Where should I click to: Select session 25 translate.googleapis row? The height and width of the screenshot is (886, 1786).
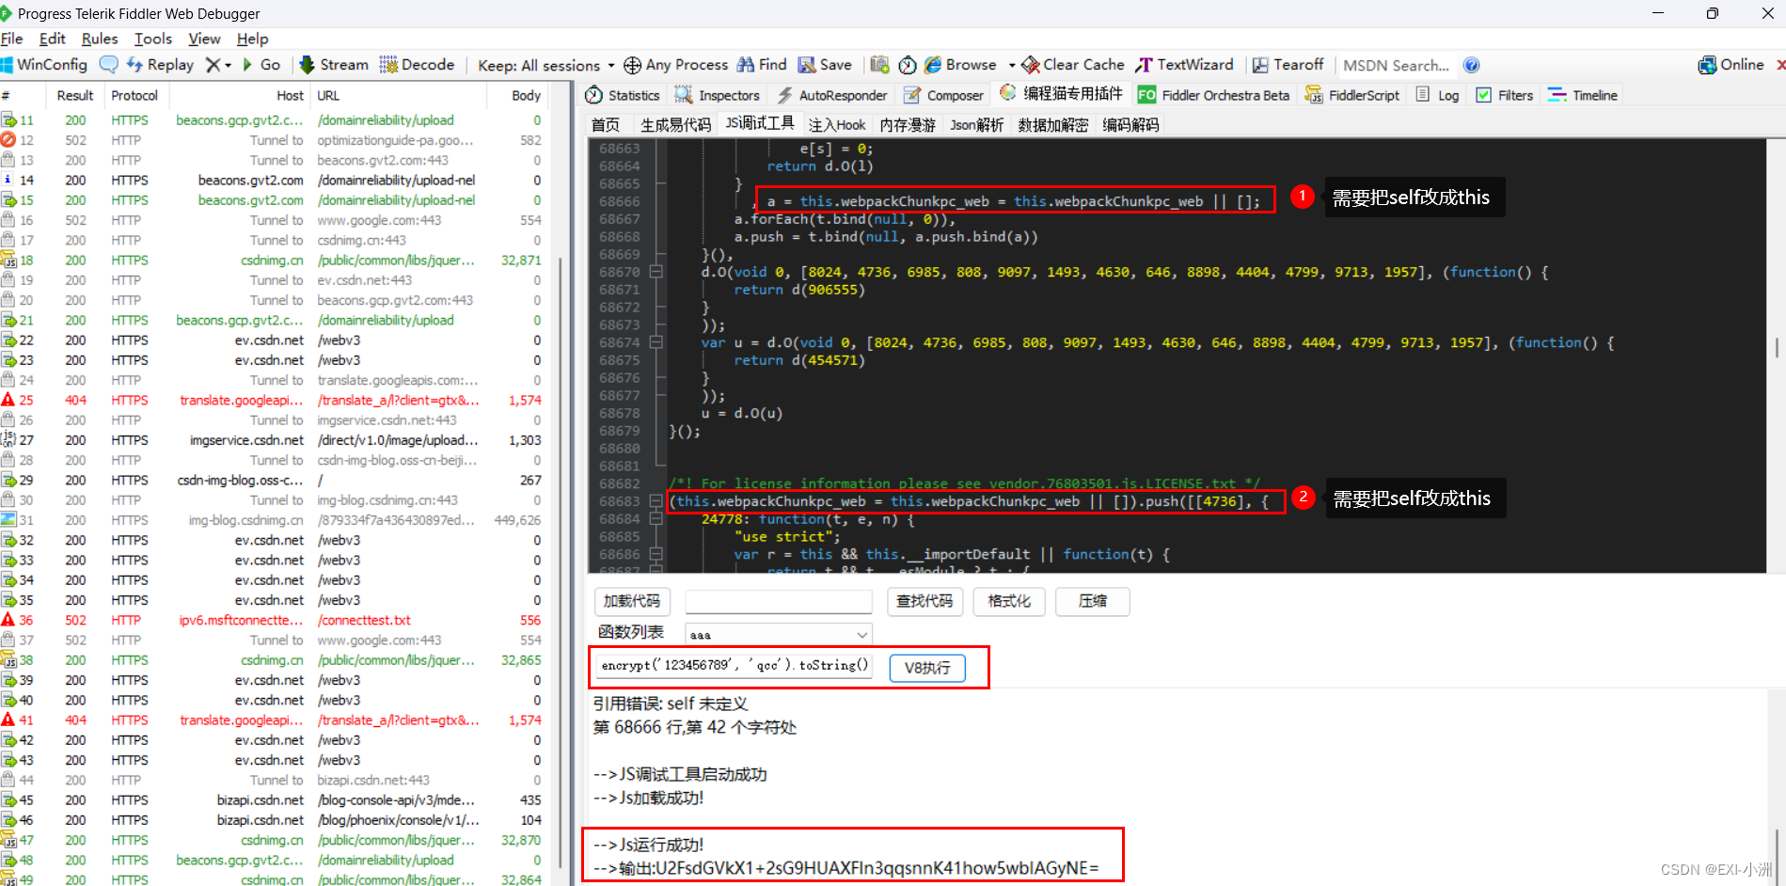pyautogui.click(x=273, y=400)
